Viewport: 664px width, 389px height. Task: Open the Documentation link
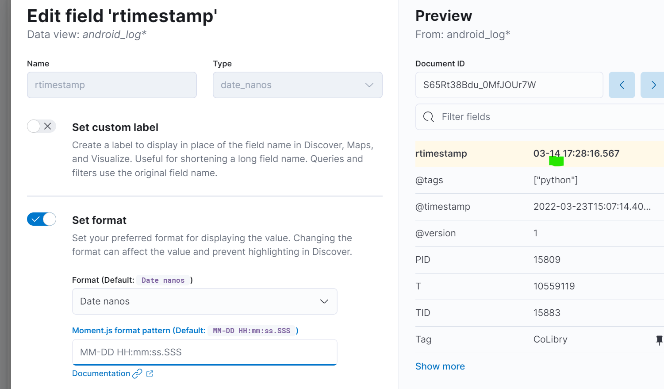tap(101, 374)
